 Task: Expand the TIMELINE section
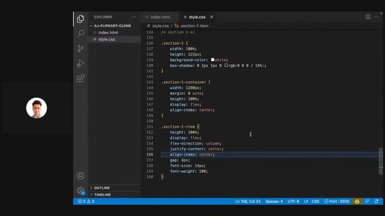102,194
